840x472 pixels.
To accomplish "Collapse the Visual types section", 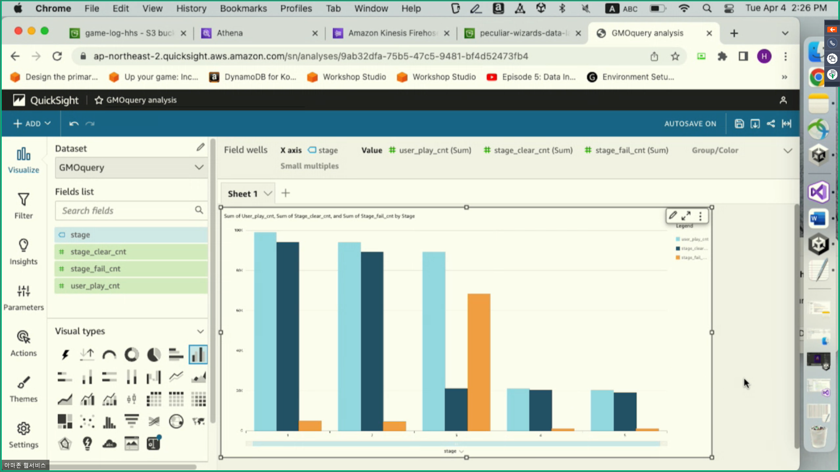I will coord(200,331).
